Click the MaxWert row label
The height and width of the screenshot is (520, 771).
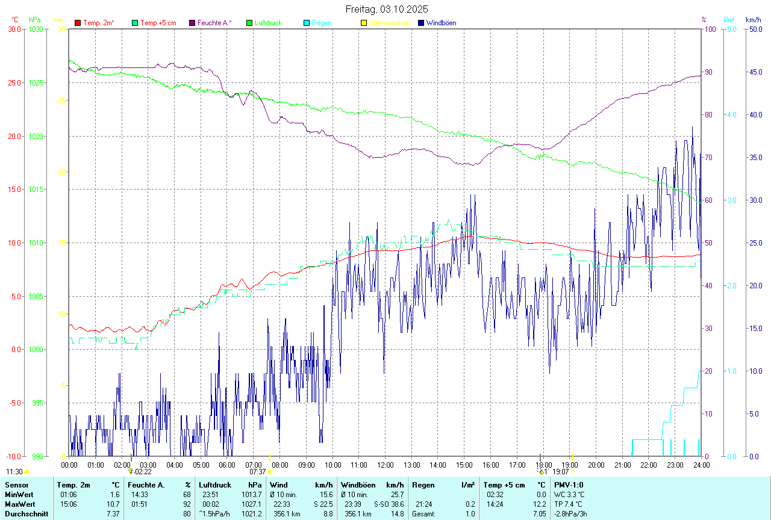[19, 504]
